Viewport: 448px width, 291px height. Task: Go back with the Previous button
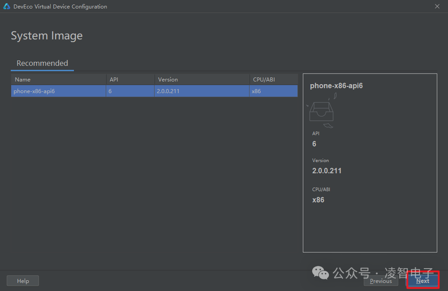(x=381, y=281)
